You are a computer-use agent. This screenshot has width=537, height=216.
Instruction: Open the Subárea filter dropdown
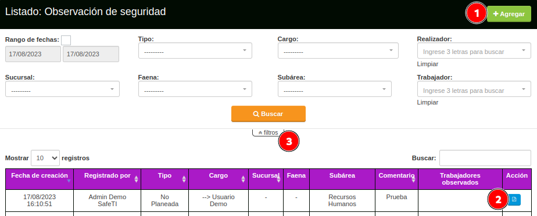pyautogui.click(x=335, y=89)
